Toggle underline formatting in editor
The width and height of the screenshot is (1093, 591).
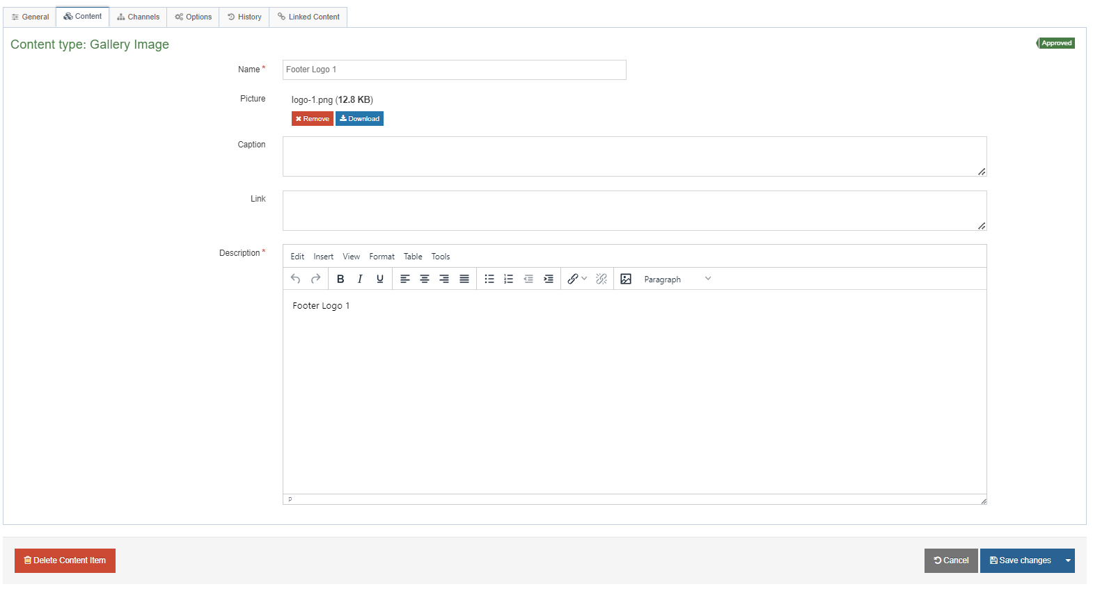pos(380,279)
